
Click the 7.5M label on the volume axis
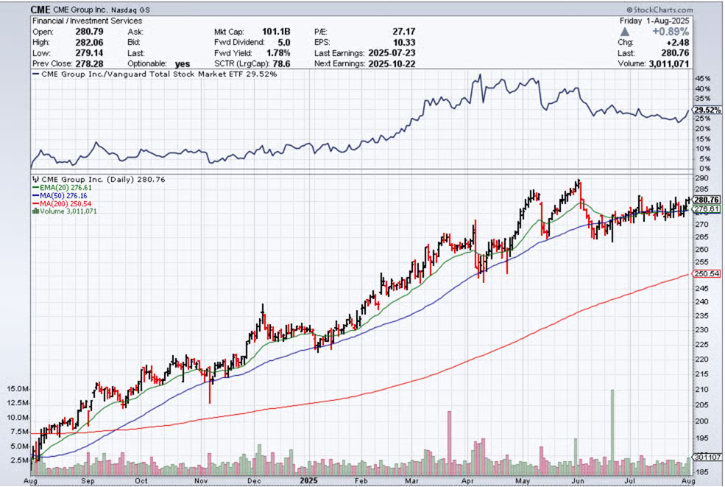pos(19,432)
